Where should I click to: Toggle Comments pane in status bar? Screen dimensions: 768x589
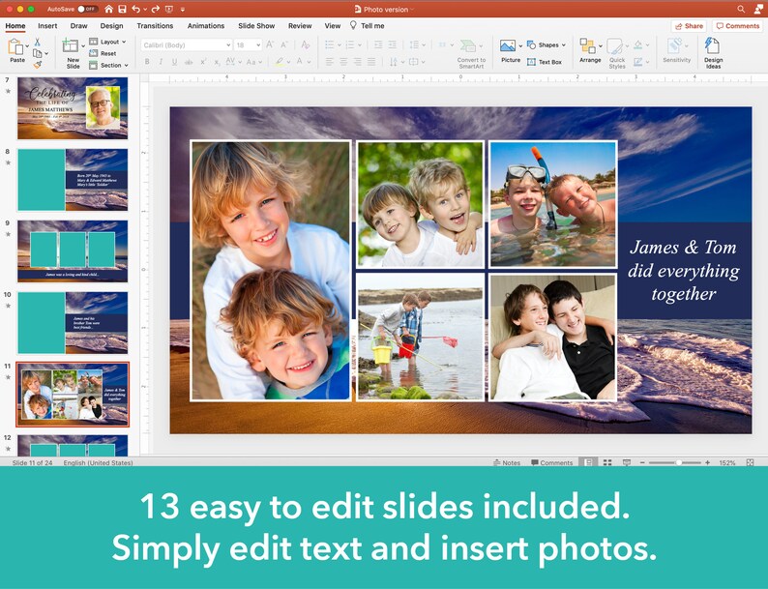tap(552, 462)
